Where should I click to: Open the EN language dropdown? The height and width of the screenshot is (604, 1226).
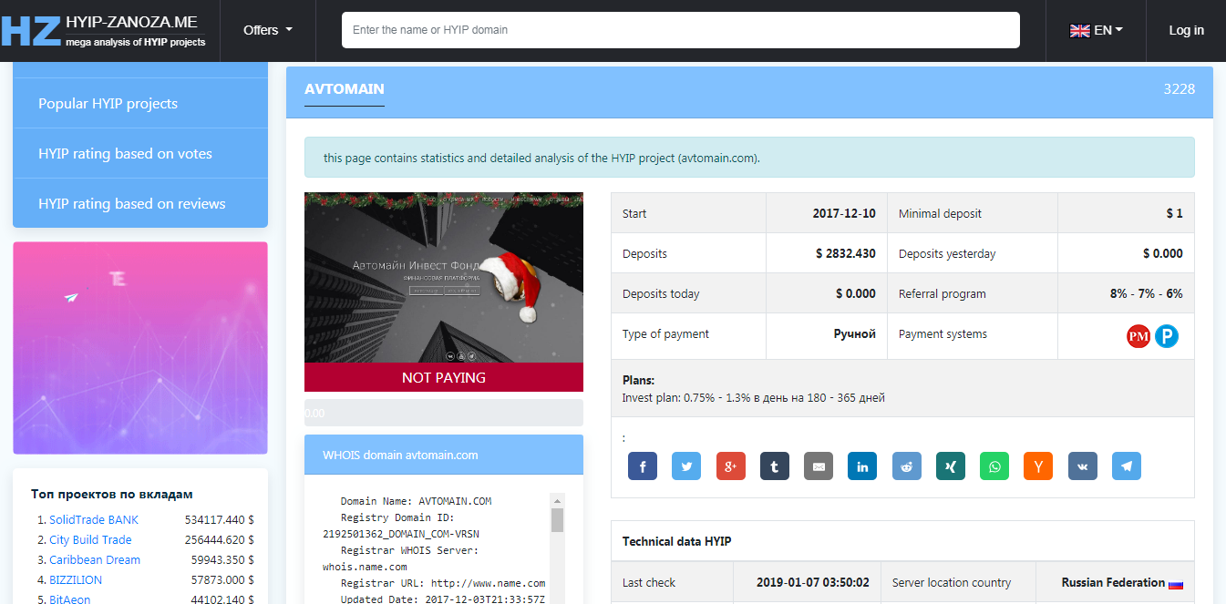1097,30
